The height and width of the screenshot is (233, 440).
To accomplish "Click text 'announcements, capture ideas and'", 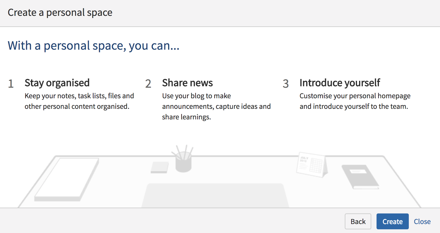I will coord(216,106).
